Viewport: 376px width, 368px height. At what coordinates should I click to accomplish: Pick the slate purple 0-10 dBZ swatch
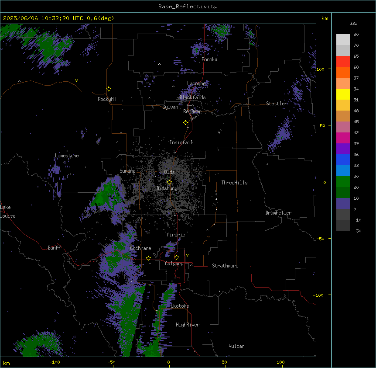click(343, 204)
